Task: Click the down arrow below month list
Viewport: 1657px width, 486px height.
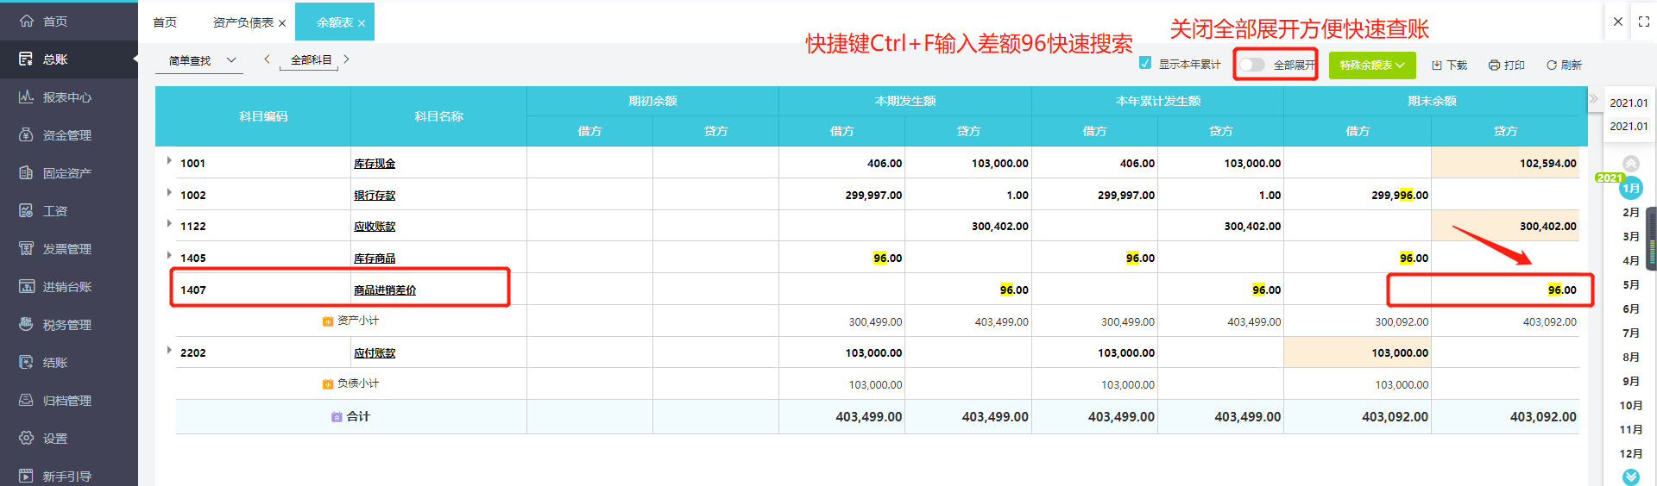Action: (1630, 477)
